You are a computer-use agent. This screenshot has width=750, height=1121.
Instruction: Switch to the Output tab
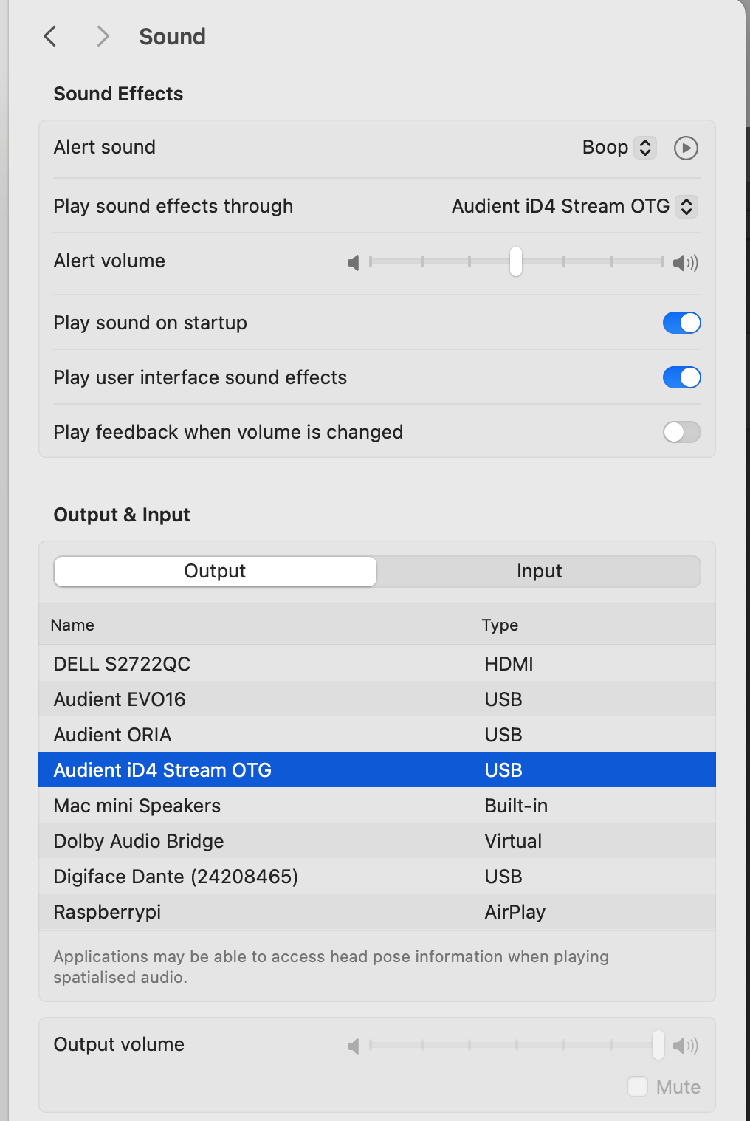(x=216, y=572)
